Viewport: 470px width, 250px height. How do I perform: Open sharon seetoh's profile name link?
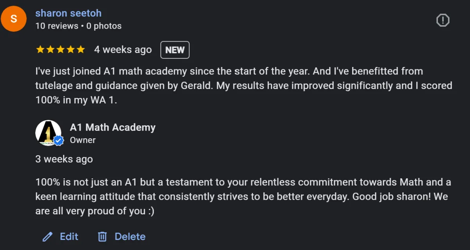[x=68, y=13]
